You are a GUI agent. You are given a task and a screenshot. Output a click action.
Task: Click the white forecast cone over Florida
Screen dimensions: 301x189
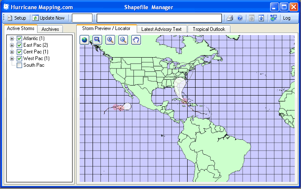(x=180, y=87)
